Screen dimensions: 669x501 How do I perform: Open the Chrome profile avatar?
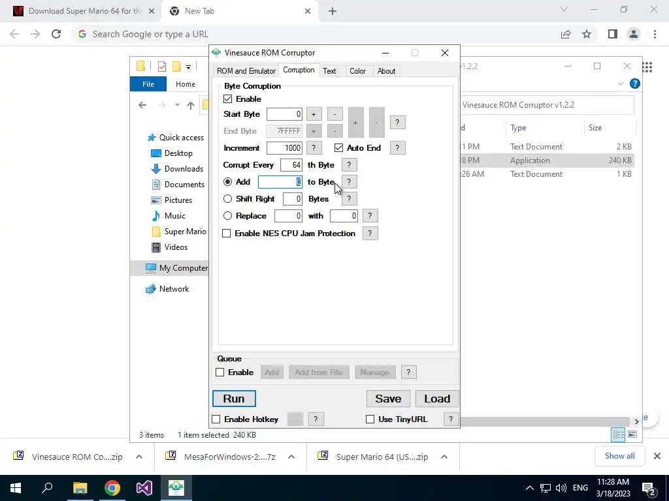634,34
